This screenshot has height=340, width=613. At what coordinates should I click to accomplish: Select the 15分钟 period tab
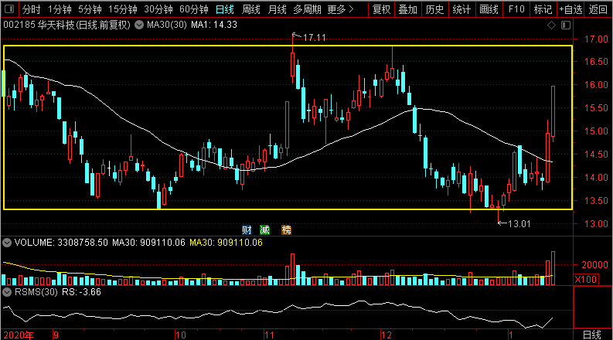coord(122,9)
